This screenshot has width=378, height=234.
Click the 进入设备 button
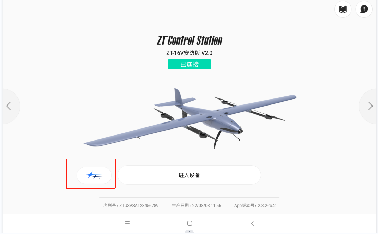point(189,175)
